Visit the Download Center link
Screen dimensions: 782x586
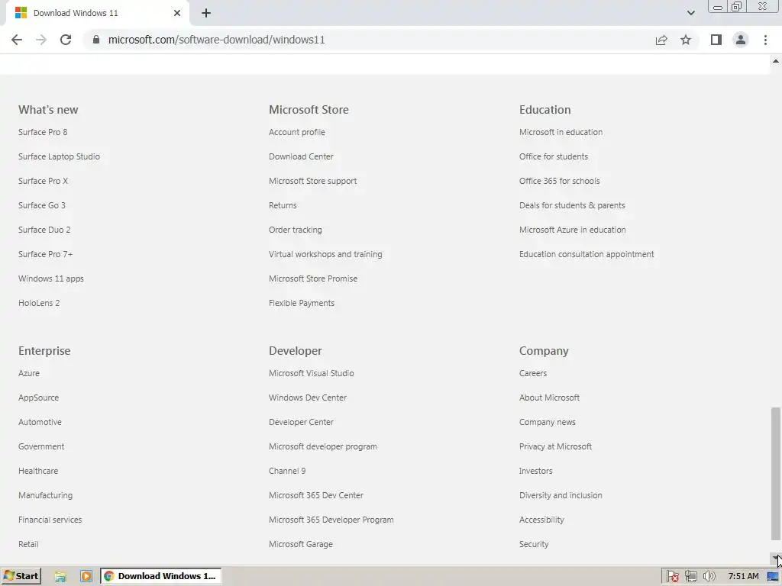pos(301,156)
